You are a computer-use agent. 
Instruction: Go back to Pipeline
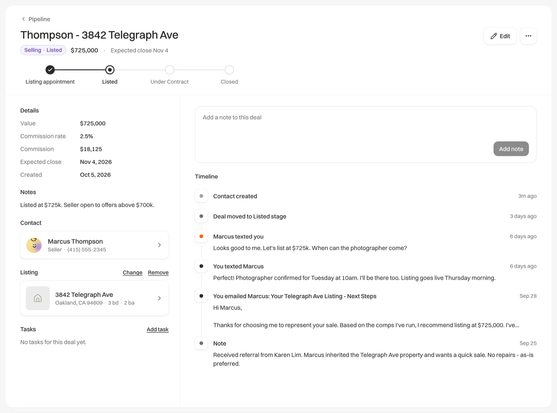(36, 19)
